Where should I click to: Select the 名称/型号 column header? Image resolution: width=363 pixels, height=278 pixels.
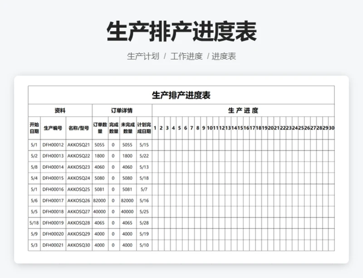(79, 128)
